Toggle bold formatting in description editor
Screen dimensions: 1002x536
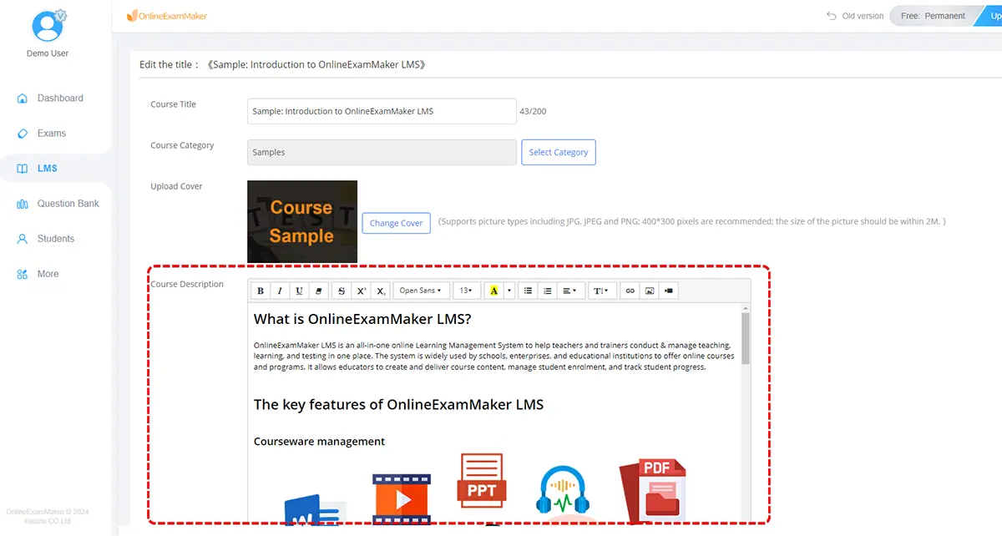pos(261,291)
